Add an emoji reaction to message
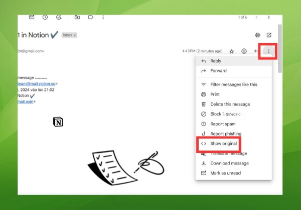Viewport: 301px width, 210px height. [x=244, y=51]
